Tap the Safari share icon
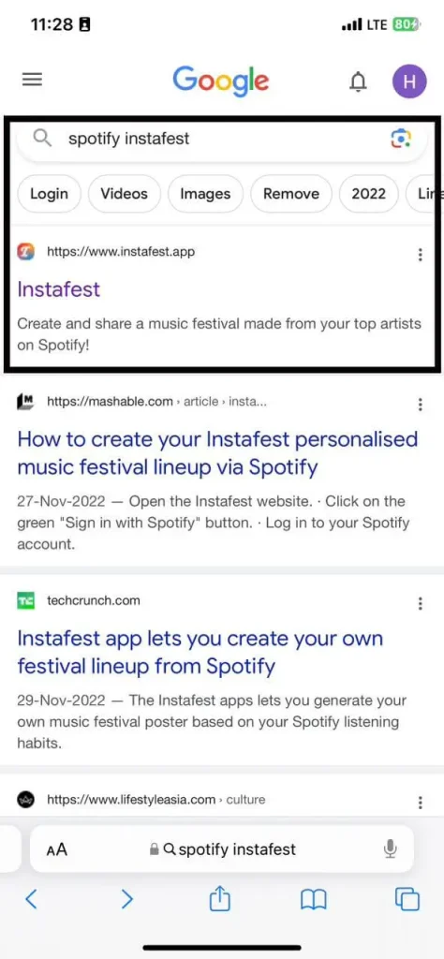444x959 pixels. (x=219, y=898)
